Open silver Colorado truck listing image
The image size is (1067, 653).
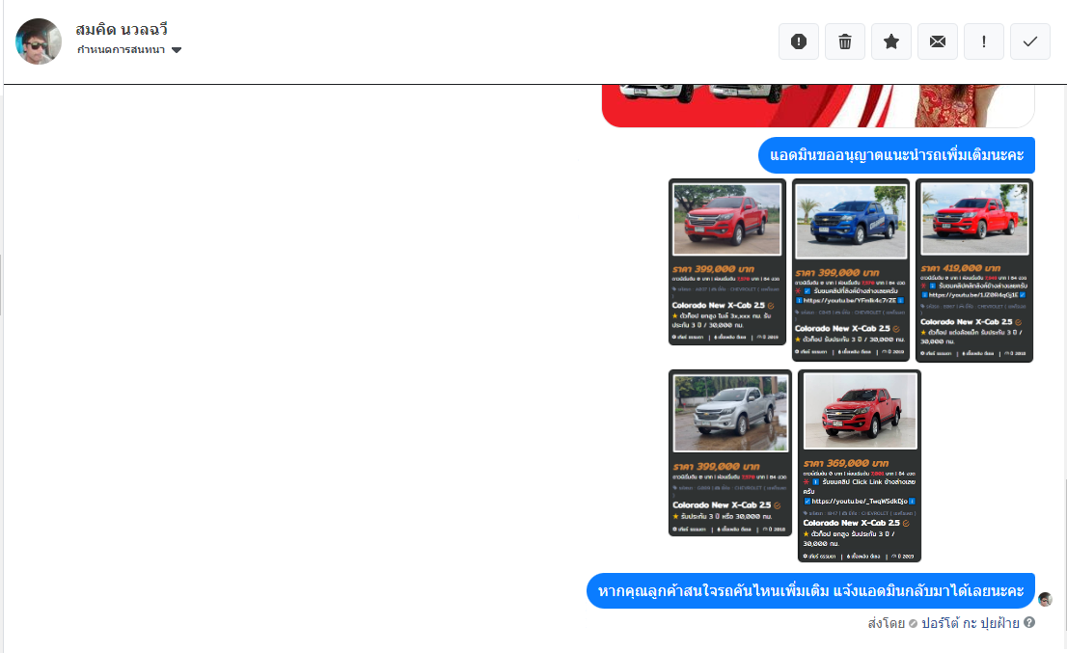pyautogui.click(x=731, y=413)
